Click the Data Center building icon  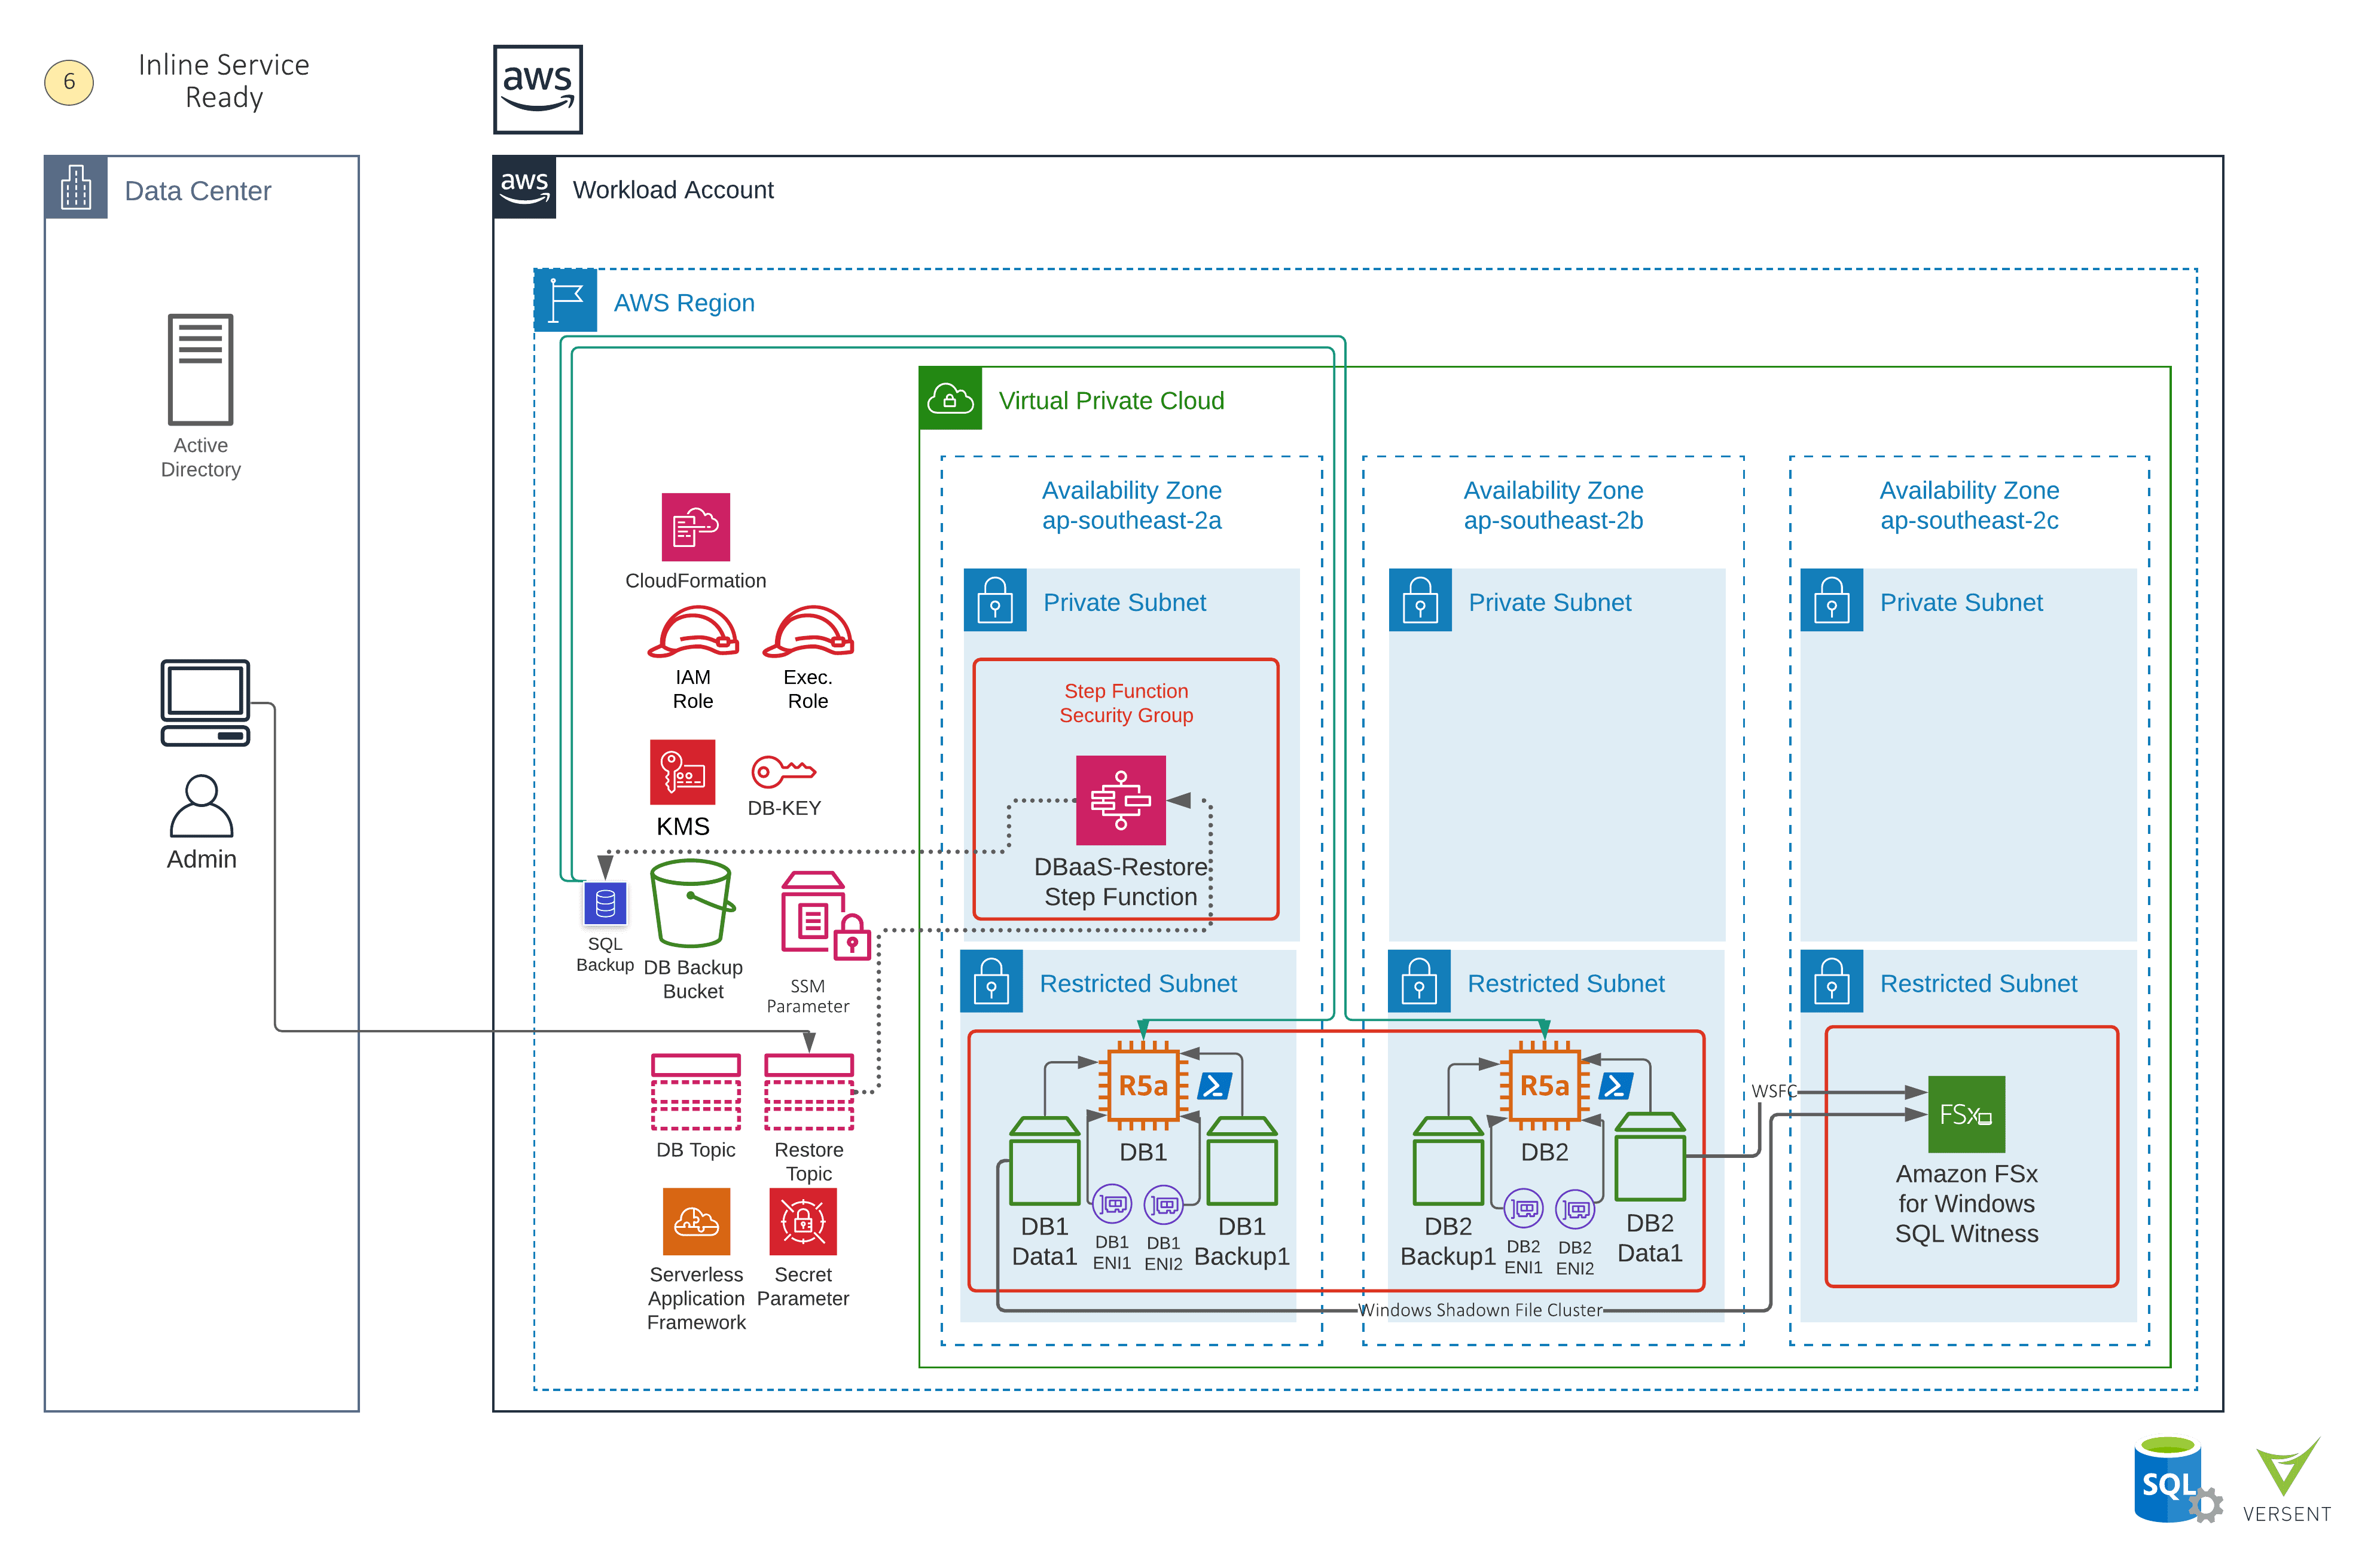[x=76, y=187]
